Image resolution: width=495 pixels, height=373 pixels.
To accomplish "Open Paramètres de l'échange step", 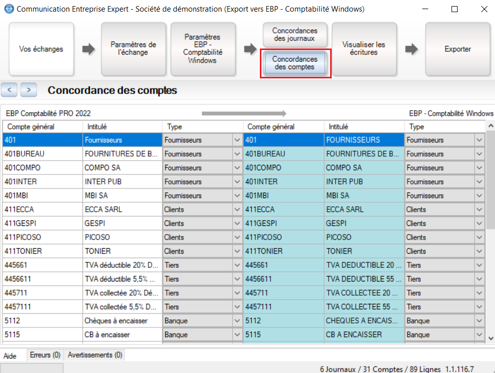I will tap(133, 49).
